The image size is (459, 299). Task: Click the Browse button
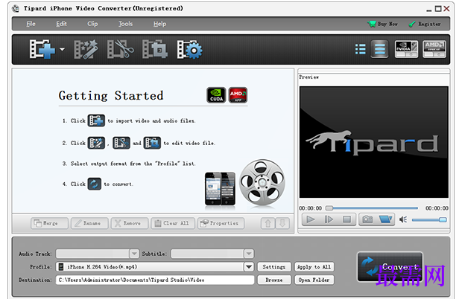pos(274,280)
